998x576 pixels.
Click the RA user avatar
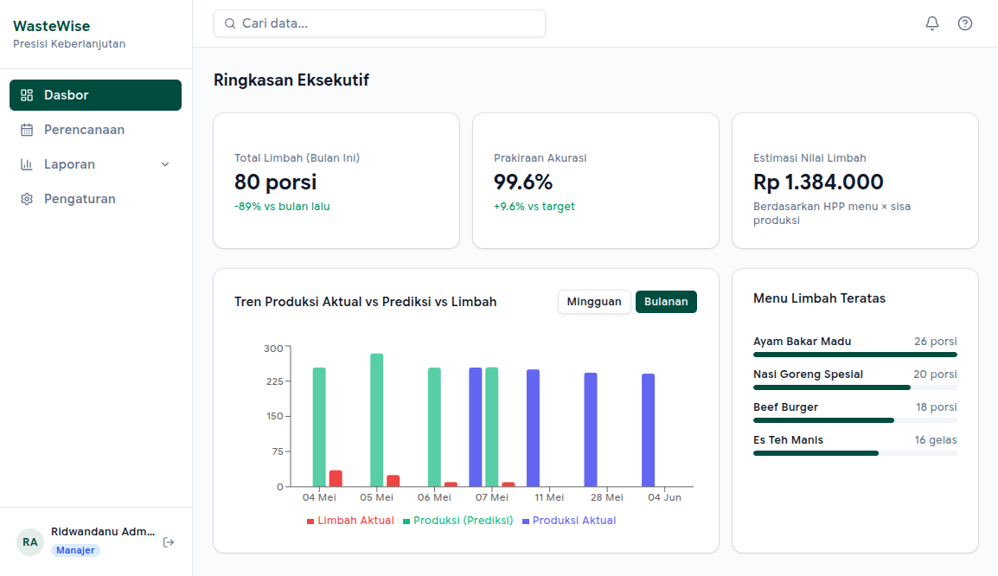[x=30, y=542]
